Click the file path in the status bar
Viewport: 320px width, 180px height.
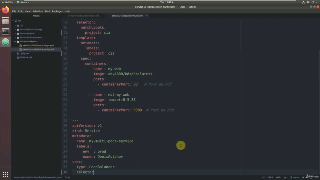click(37, 177)
